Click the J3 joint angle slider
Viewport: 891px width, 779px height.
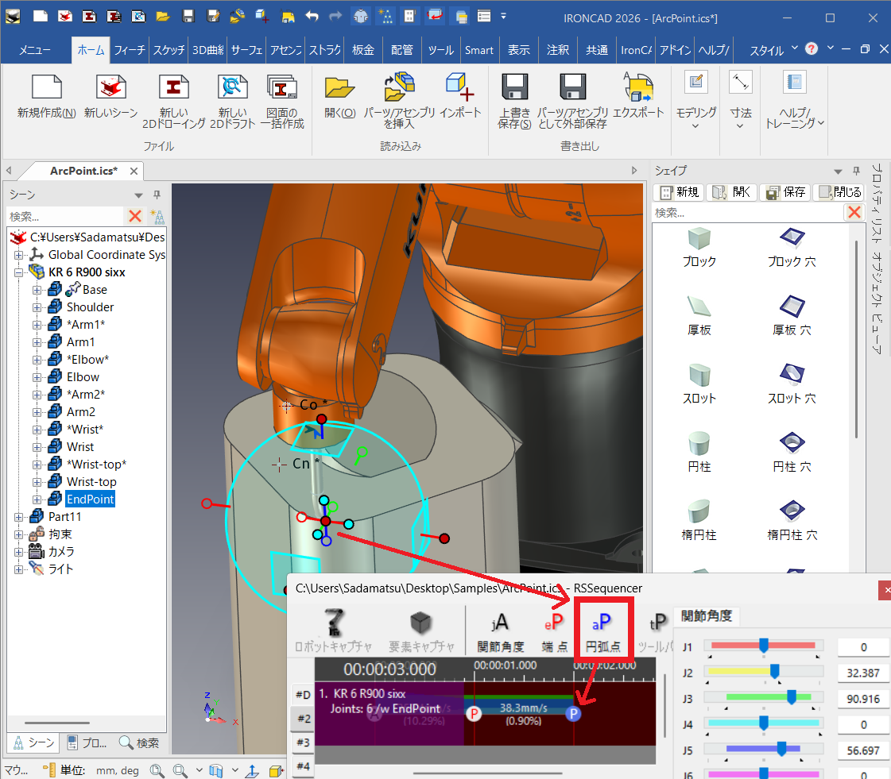[763, 697]
